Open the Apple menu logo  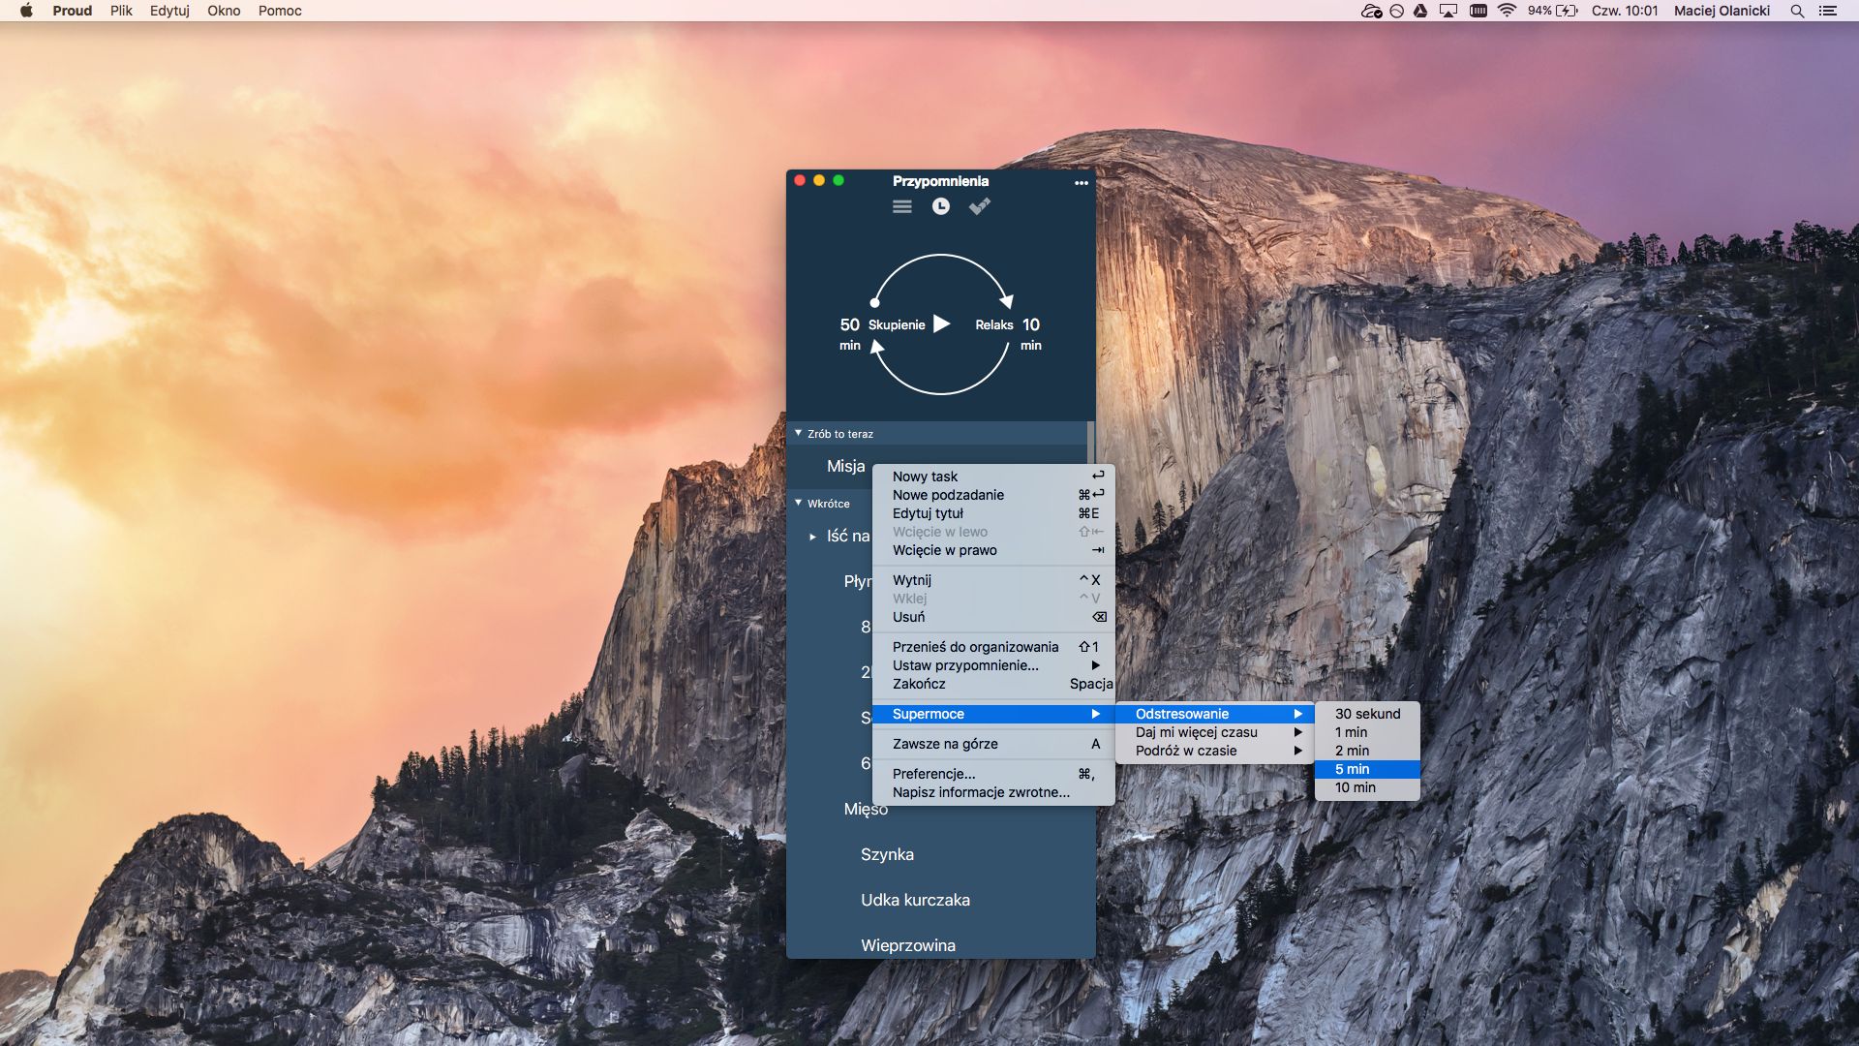(x=26, y=11)
